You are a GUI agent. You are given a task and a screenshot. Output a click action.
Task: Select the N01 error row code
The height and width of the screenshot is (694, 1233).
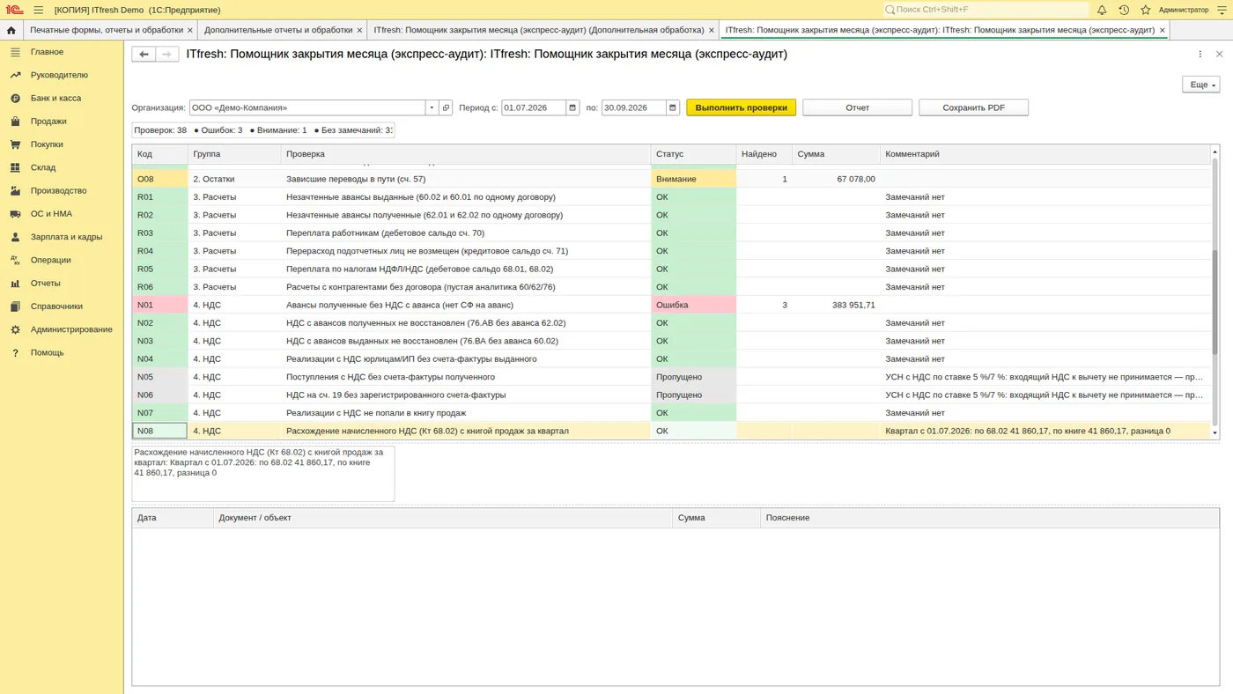coord(159,305)
